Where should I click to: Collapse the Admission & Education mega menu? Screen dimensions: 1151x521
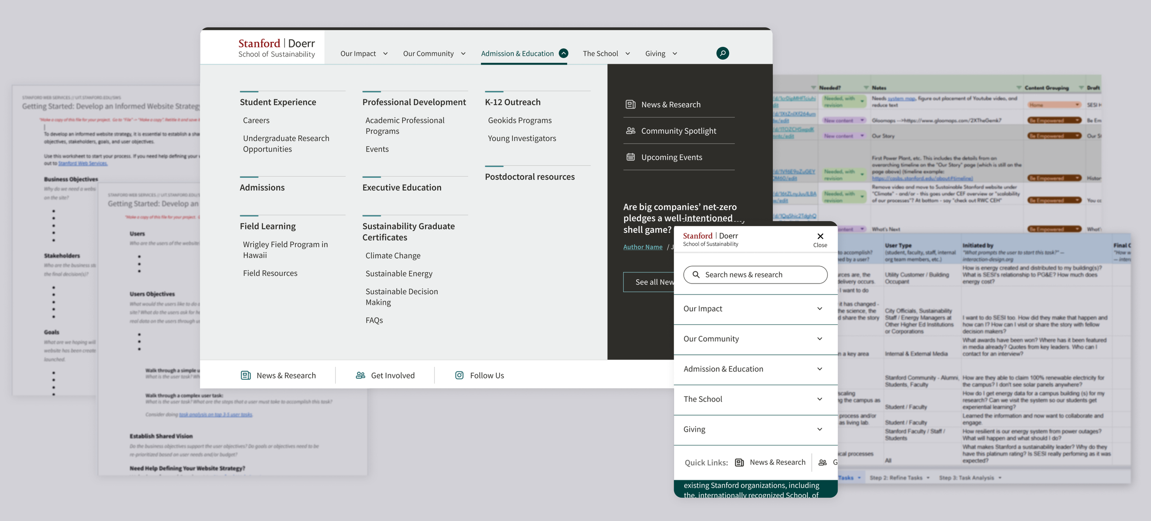click(563, 53)
